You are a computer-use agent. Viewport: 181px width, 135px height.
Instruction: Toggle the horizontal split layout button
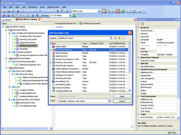pyautogui.click(x=108, y=11)
